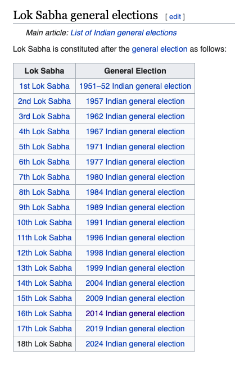Open 1989 Indian general election link
Viewport: 235px width, 365px height.
tap(135, 207)
